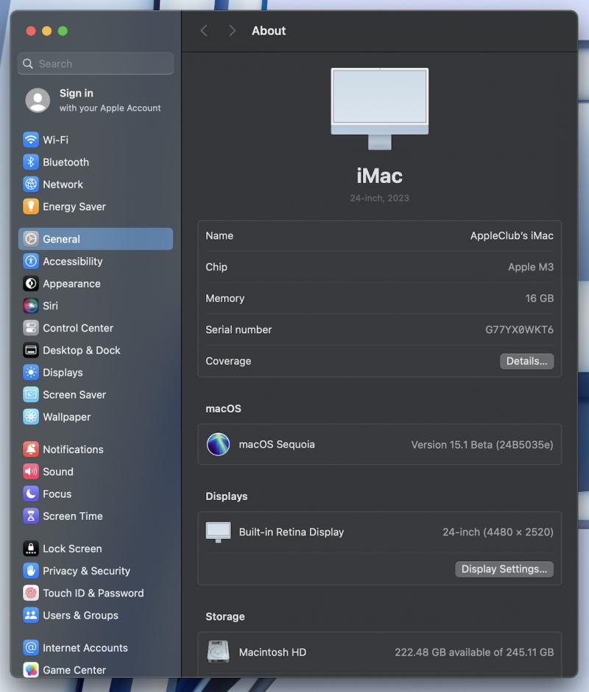Click the Apple M3 chip value
589x692 pixels.
coord(531,267)
